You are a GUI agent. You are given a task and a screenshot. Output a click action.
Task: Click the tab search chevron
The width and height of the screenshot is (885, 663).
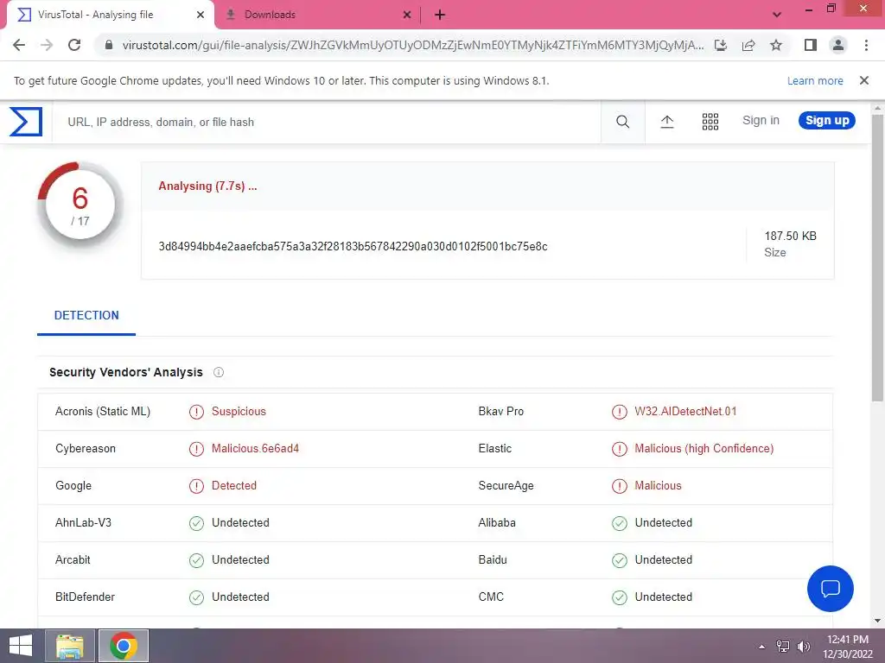click(777, 15)
